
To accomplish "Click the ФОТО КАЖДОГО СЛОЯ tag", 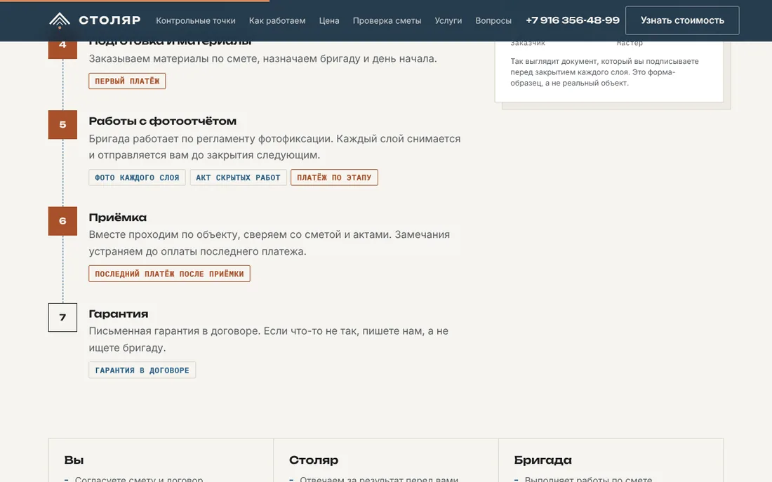I will tap(137, 178).
